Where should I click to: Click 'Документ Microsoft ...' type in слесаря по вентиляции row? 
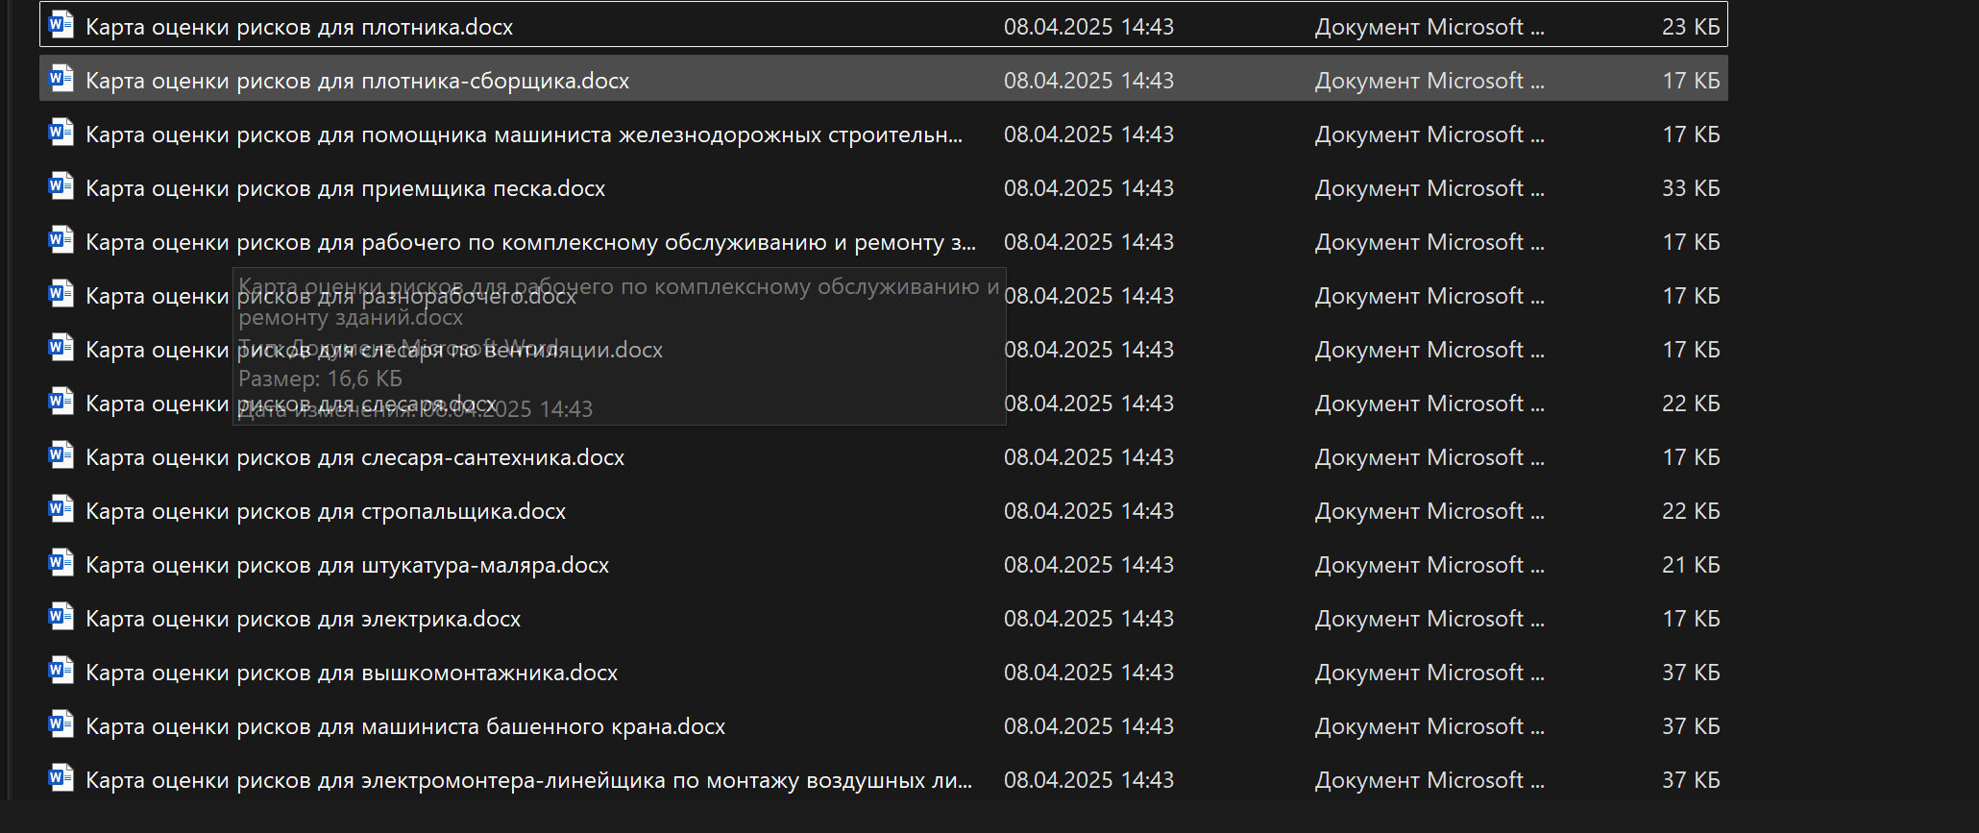[x=1429, y=350]
